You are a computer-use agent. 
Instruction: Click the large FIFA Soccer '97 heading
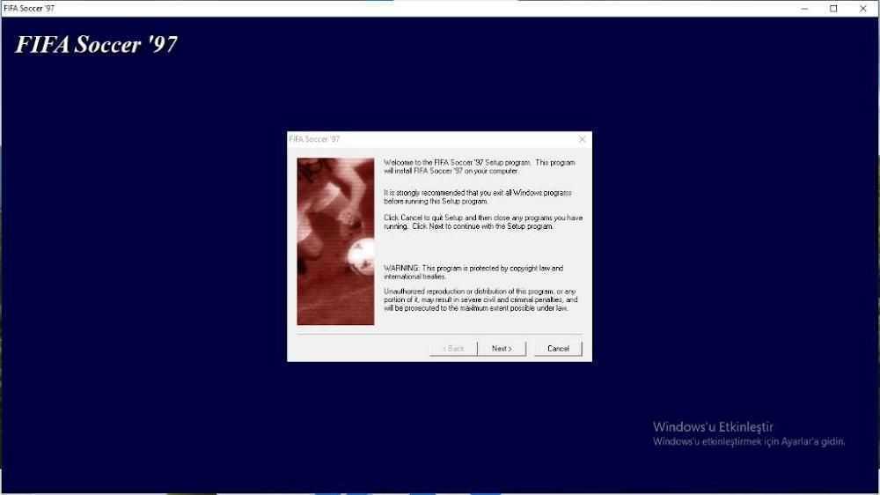[x=96, y=45]
